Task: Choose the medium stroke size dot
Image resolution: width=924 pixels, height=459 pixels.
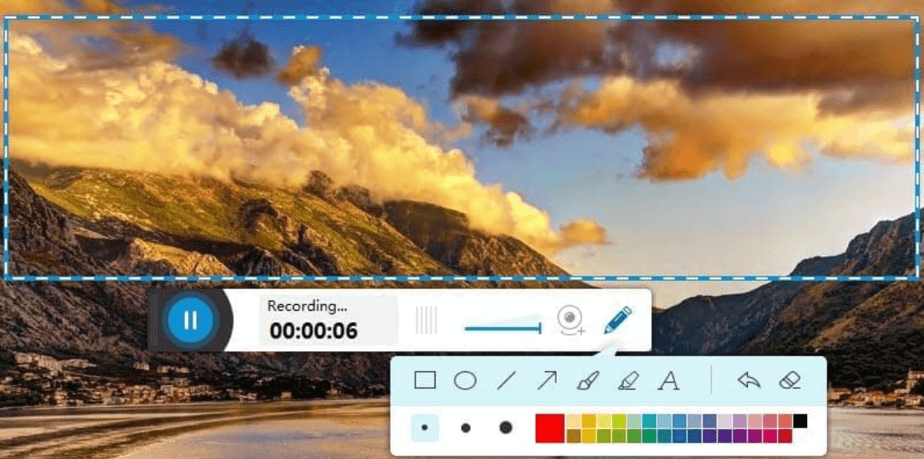Action: (x=465, y=428)
